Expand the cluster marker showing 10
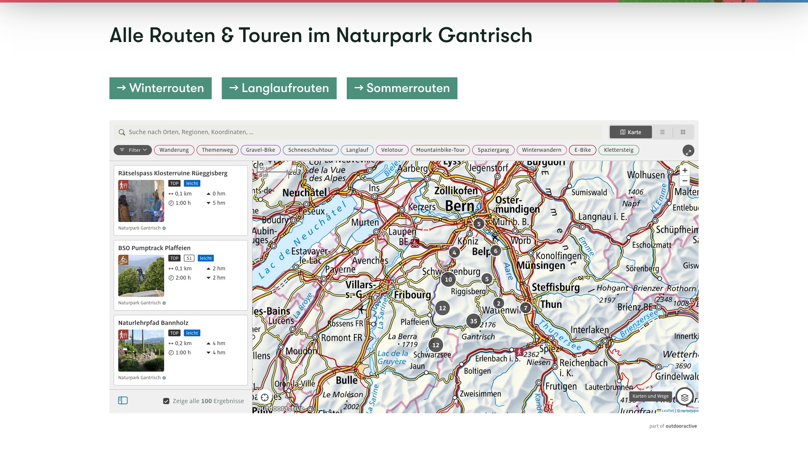Screen dimensions: 808x454 coord(448,280)
